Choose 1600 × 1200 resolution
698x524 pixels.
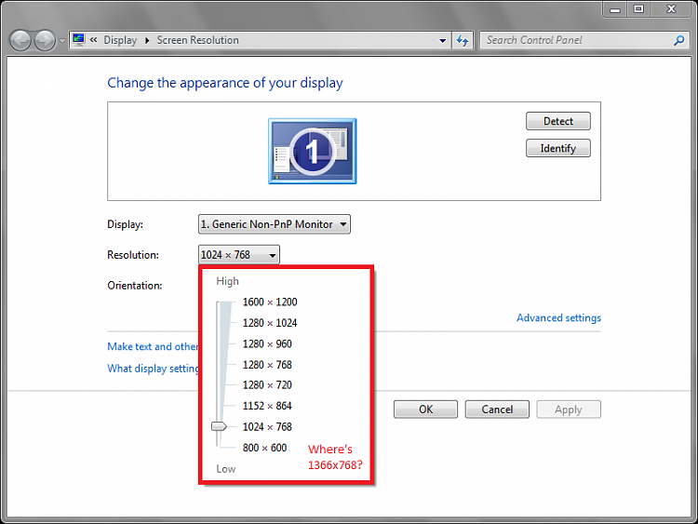(270, 302)
